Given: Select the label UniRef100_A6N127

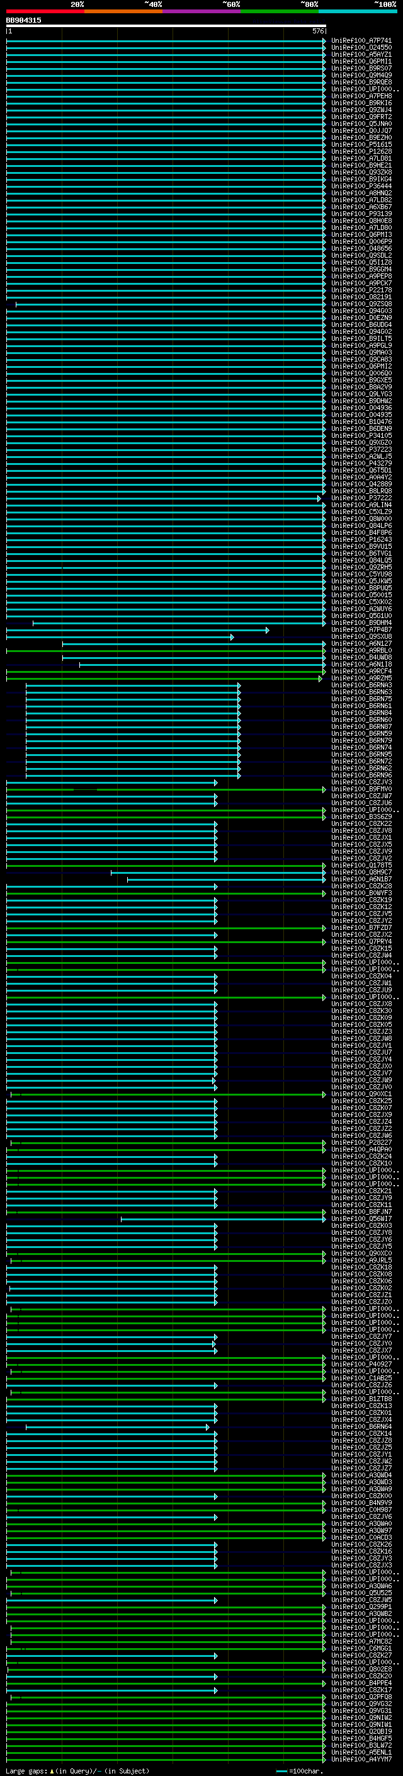Looking at the screenshot, I should (x=361, y=643).
